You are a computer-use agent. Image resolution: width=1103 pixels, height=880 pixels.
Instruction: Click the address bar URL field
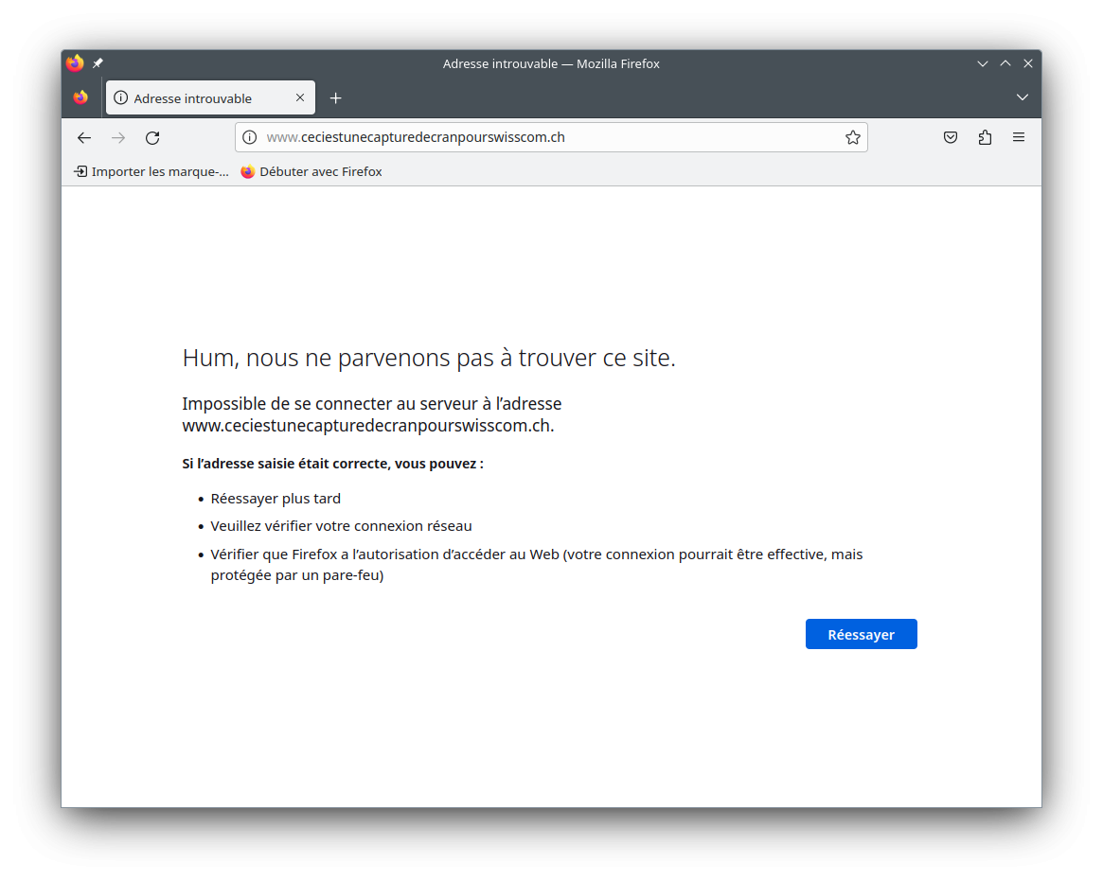coord(551,137)
